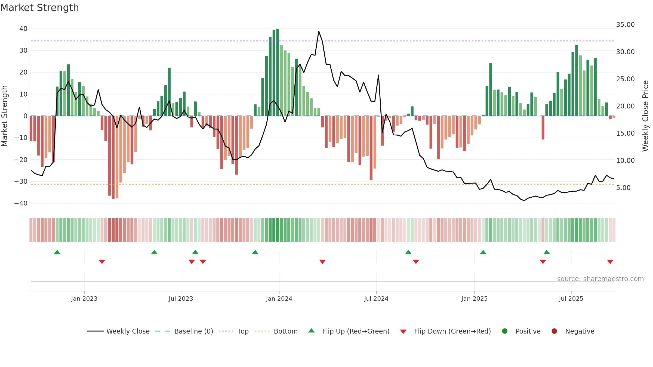Click the −40 tick on left axis
This screenshot has height=367, width=653.
[21, 203]
